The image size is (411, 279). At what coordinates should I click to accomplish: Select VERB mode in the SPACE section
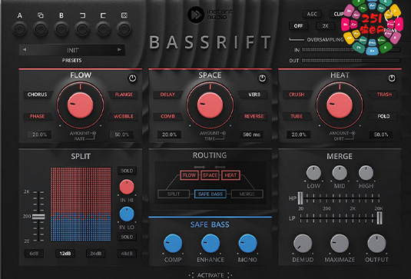[254, 95]
